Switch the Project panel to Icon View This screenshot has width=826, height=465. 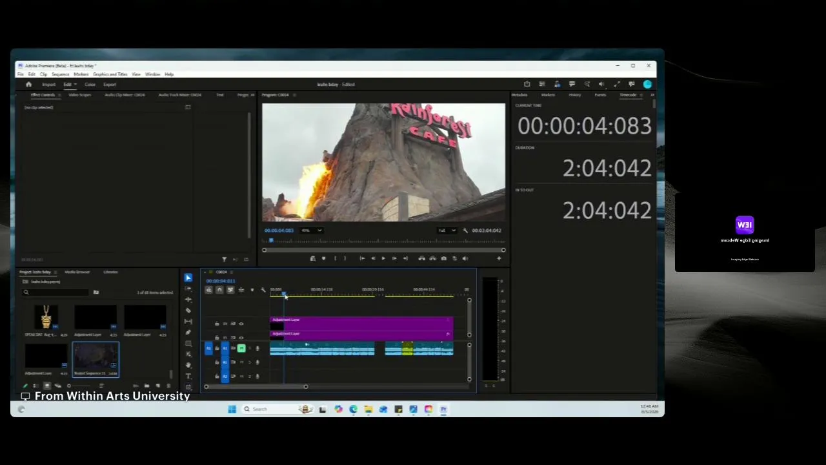tap(46, 386)
